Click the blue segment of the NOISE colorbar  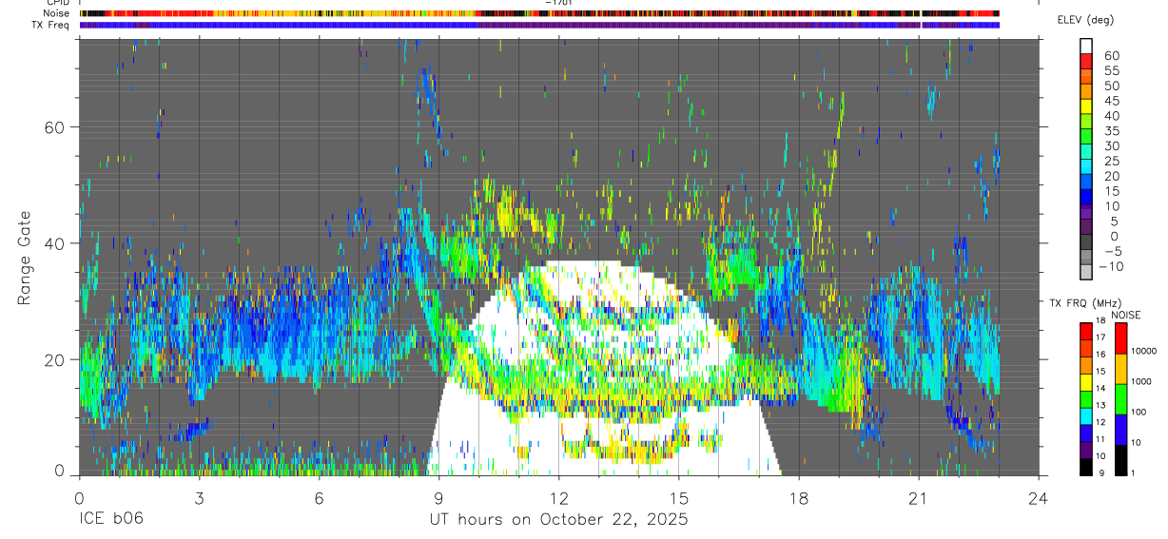pos(1120,429)
